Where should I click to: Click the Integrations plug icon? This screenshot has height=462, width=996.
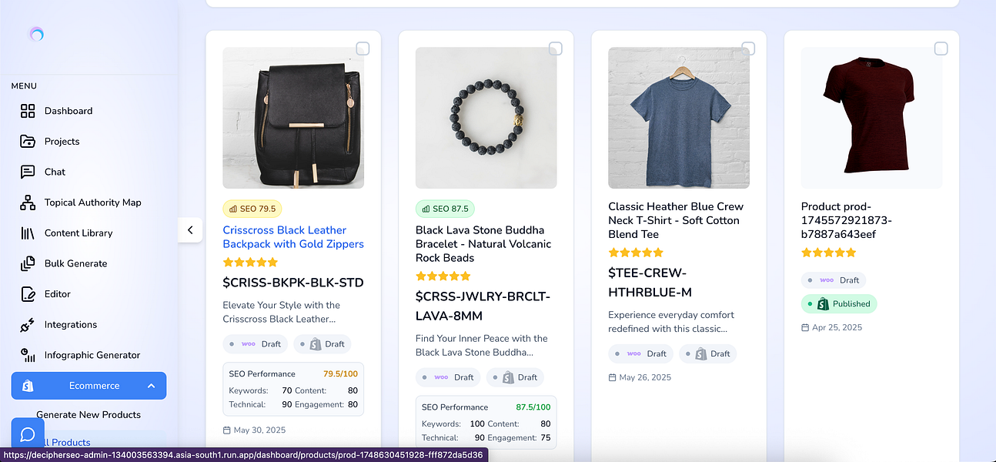click(28, 325)
